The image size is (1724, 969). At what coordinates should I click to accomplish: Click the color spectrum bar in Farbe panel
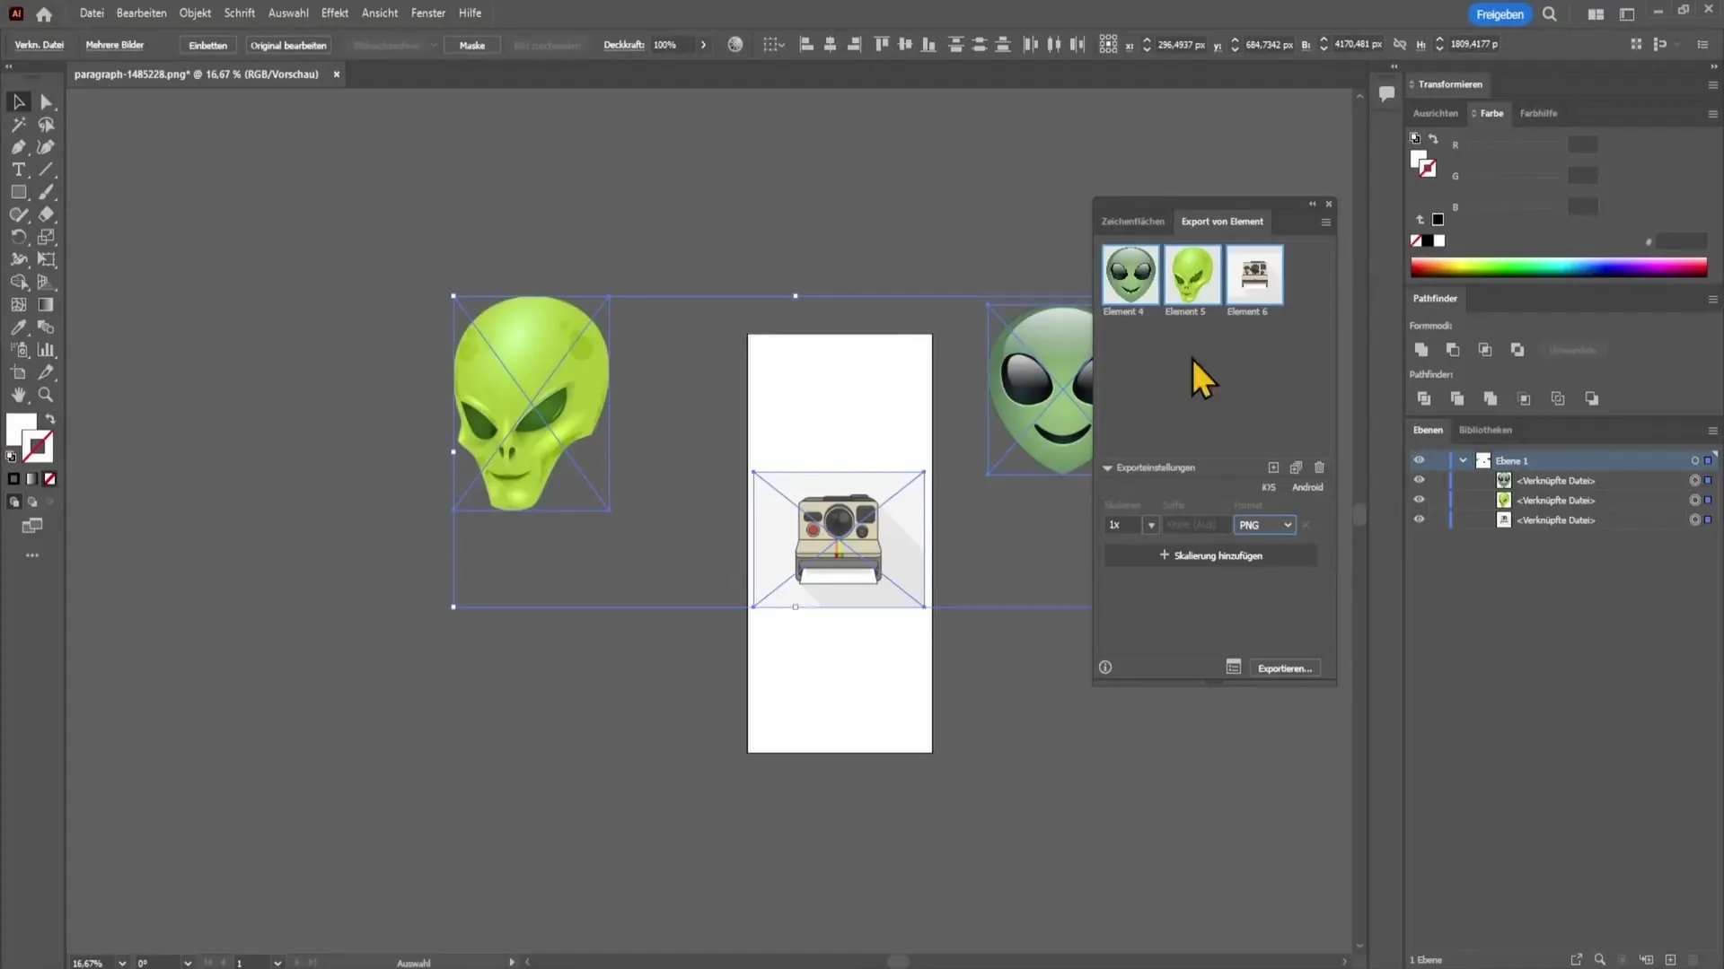[x=1558, y=267]
